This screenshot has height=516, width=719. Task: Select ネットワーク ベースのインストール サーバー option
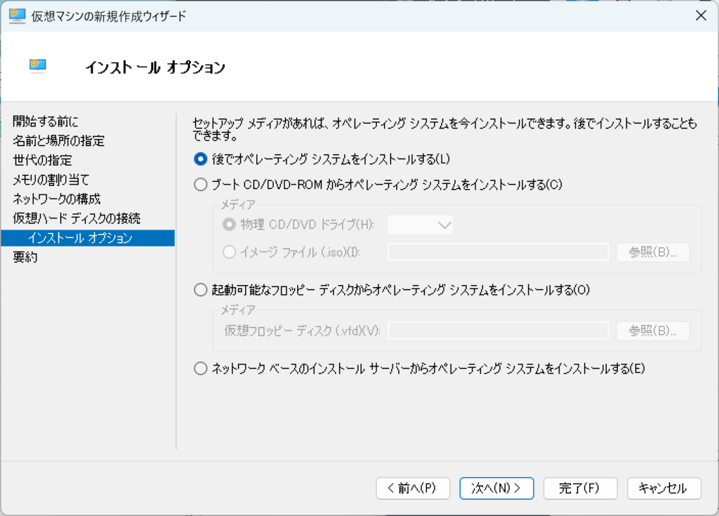point(201,368)
